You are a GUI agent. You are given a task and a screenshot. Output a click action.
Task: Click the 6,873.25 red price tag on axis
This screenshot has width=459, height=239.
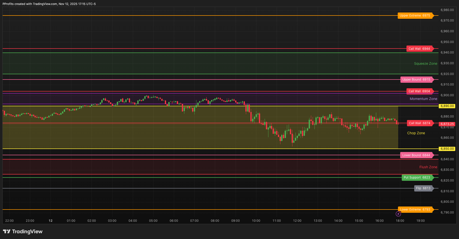point(447,124)
